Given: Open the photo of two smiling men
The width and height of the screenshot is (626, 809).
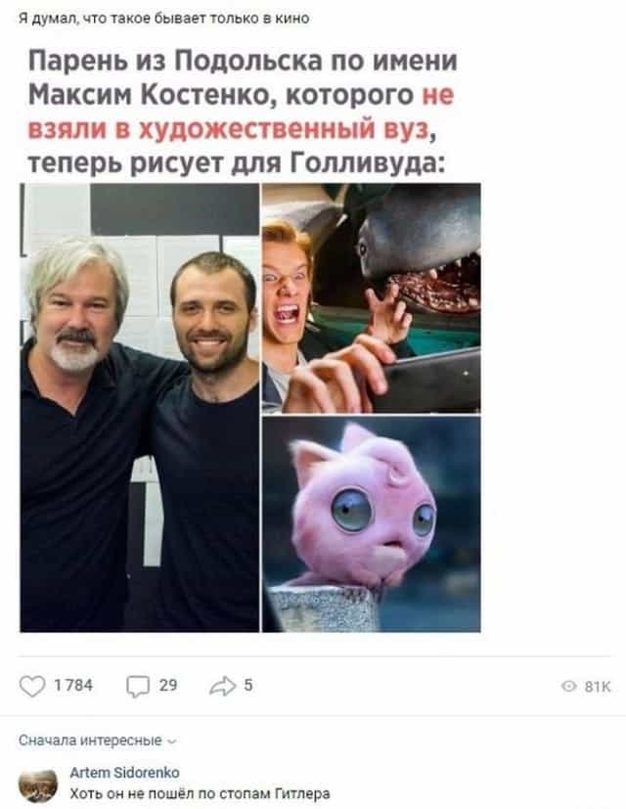Looking at the screenshot, I should (x=139, y=408).
